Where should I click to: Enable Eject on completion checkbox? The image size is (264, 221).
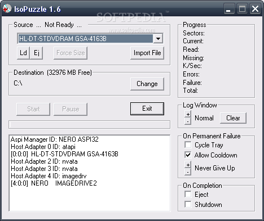(x=188, y=195)
